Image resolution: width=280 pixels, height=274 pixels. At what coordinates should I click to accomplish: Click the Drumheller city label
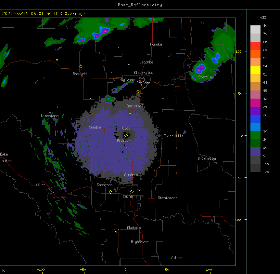click(207, 158)
